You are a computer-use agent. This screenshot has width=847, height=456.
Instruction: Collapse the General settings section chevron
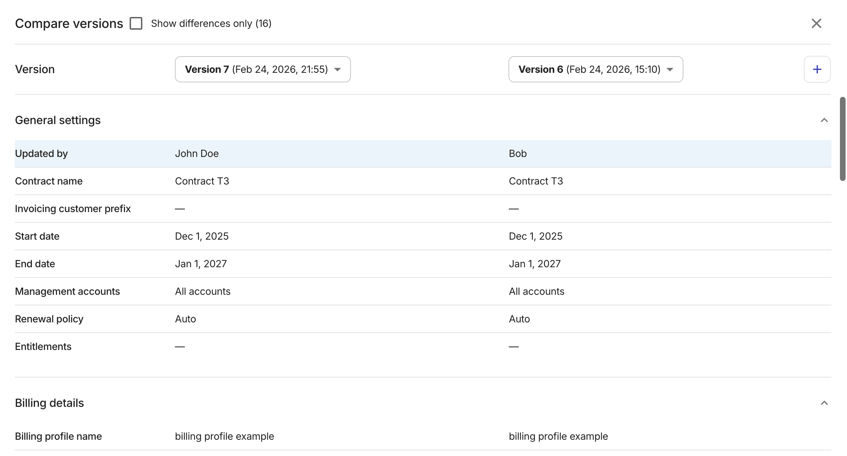pyautogui.click(x=824, y=120)
